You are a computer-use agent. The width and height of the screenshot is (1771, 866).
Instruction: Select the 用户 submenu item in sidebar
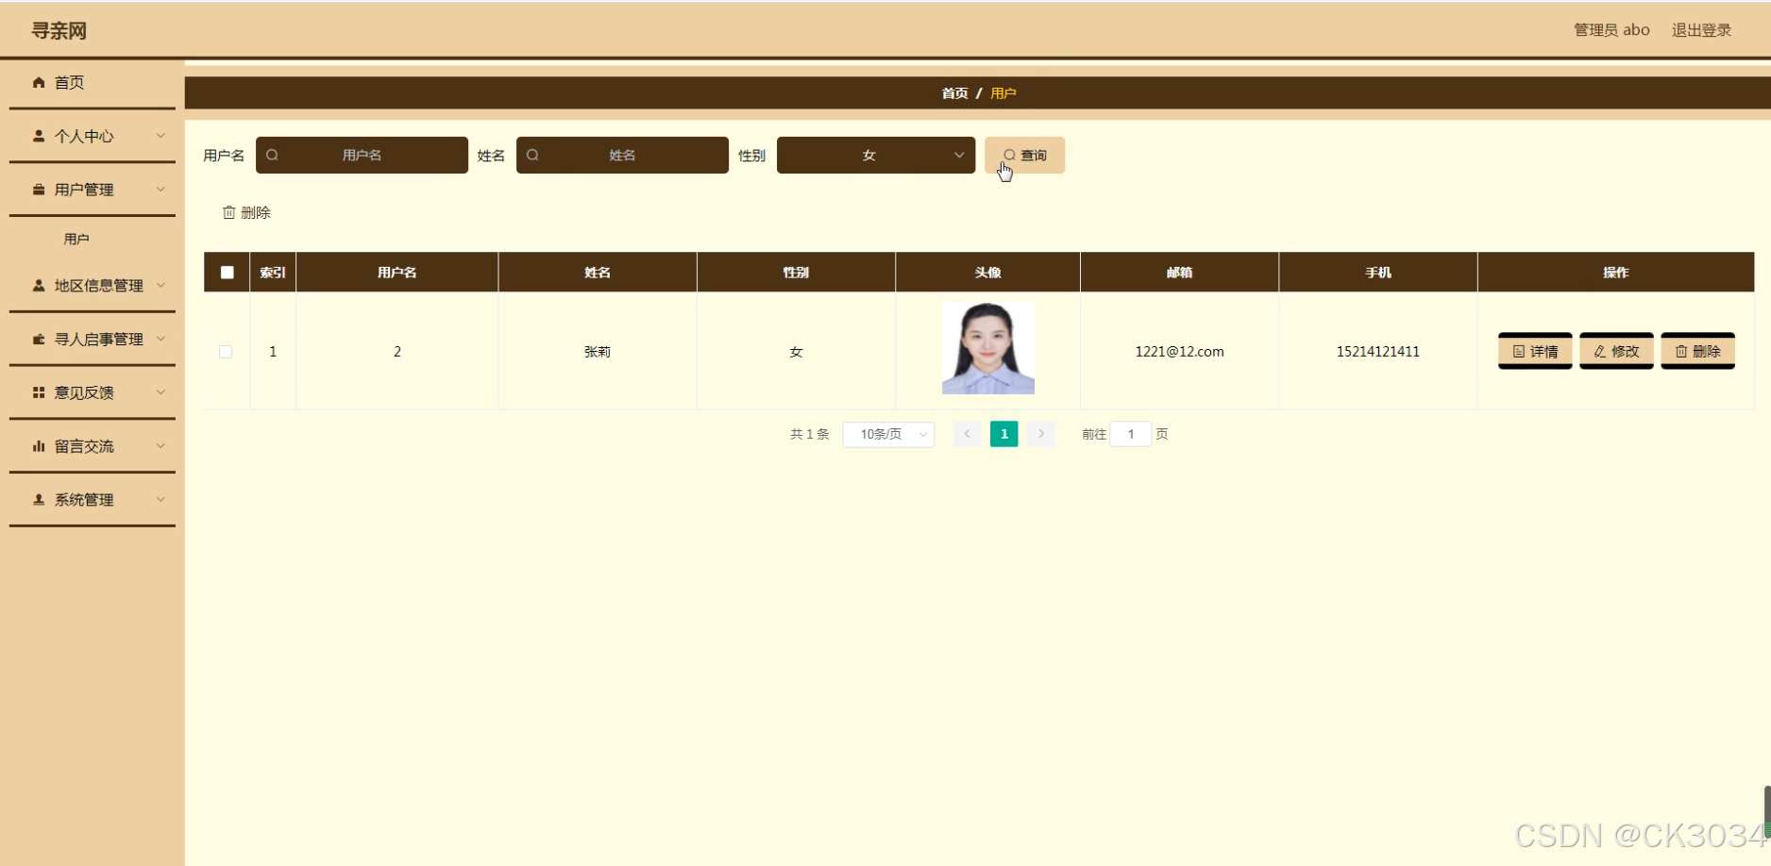click(76, 240)
